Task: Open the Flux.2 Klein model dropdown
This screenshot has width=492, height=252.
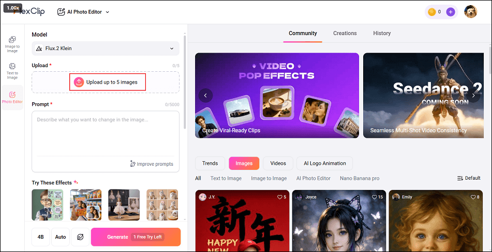Action: pos(106,49)
